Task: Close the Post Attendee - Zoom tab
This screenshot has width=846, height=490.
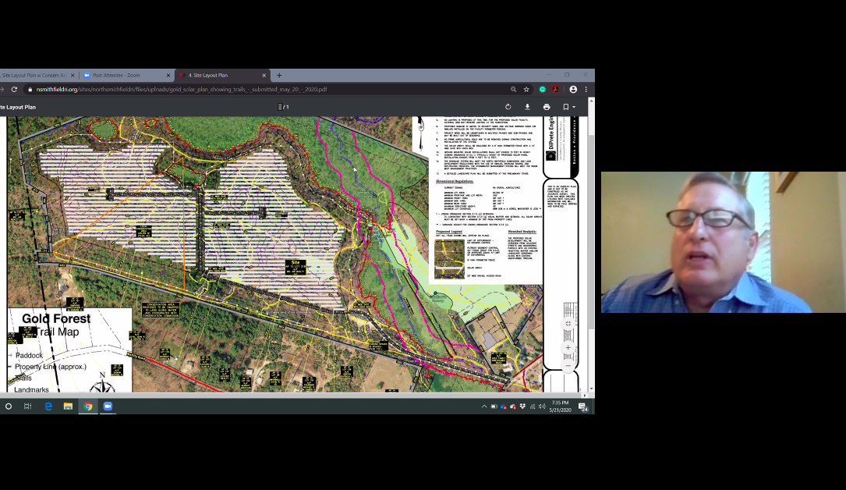Action: coord(168,76)
